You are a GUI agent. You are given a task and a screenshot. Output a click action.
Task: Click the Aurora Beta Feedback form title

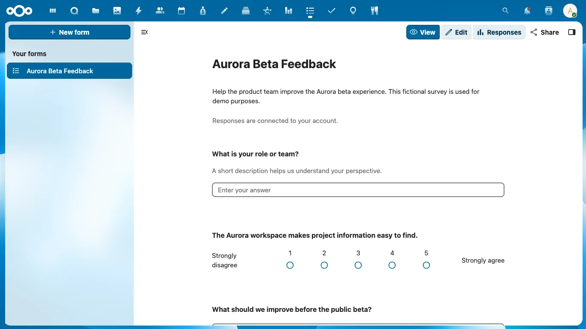(x=274, y=64)
